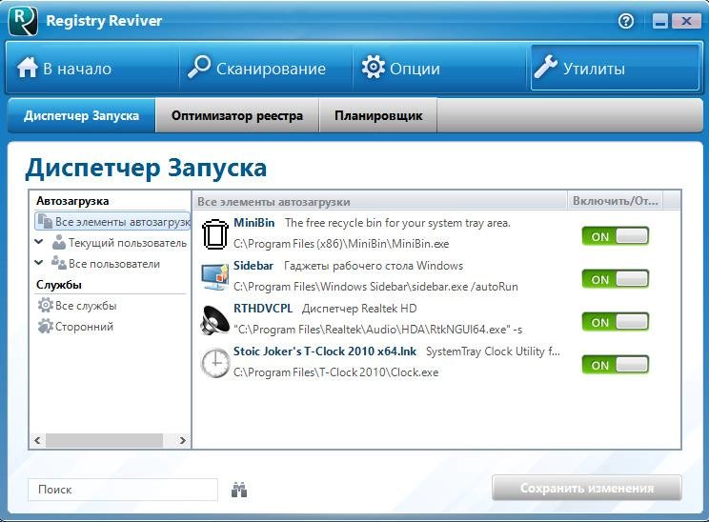Click the gear icon beside Опции

[x=373, y=67]
